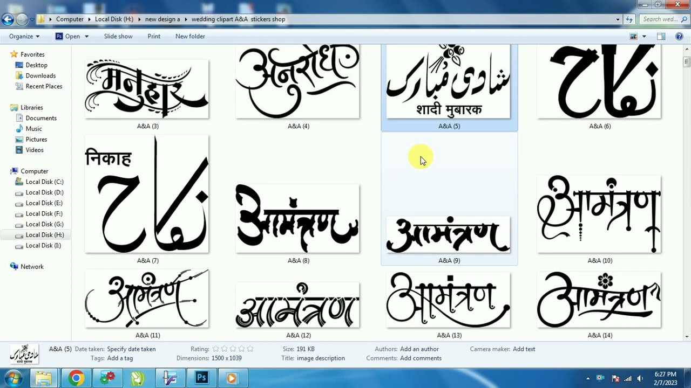
Task: Open Google Chrome from taskbar
Action: 77,378
